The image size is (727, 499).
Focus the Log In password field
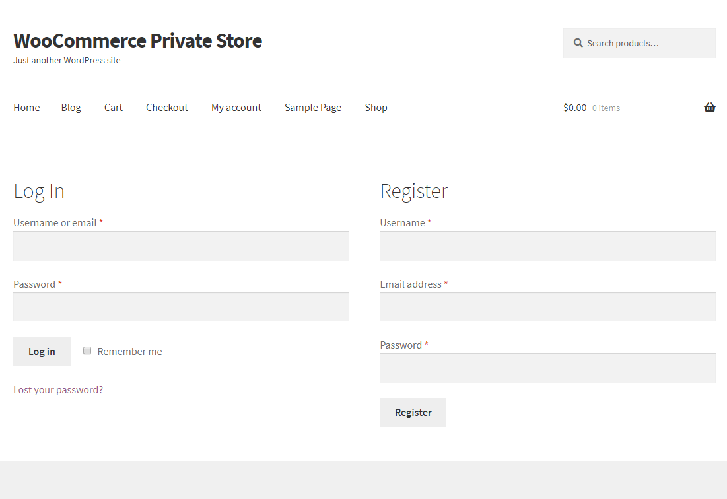pos(181,308)
